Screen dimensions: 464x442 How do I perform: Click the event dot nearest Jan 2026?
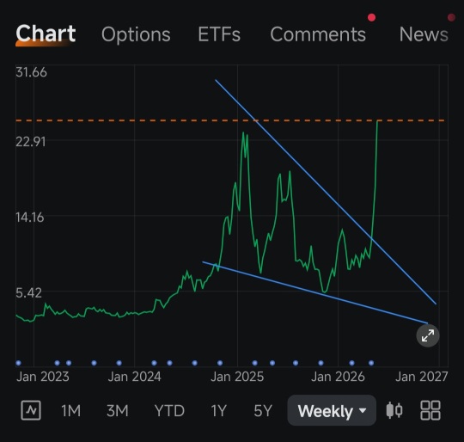point(351,363)
